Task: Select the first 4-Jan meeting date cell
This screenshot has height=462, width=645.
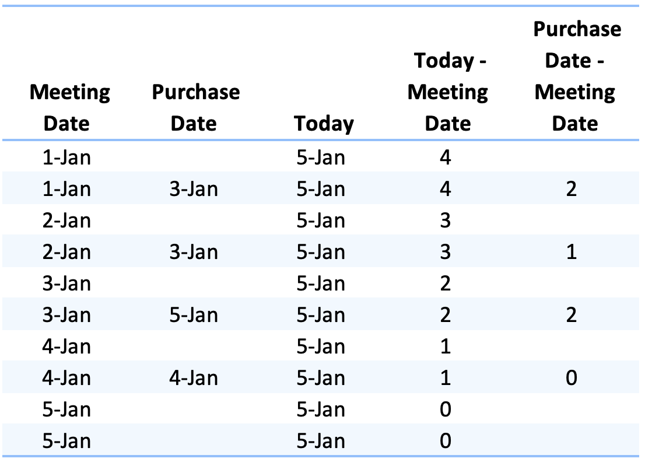Action: tap(66, 346)
